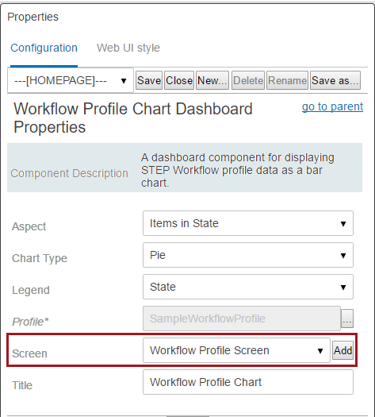Open the Profile browse ellipsis button
This screenshot has width=375, height=417.
(347, 319)
